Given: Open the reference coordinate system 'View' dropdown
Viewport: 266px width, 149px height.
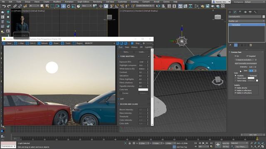Looking at the screenshot, I should (x=86, y=6).
